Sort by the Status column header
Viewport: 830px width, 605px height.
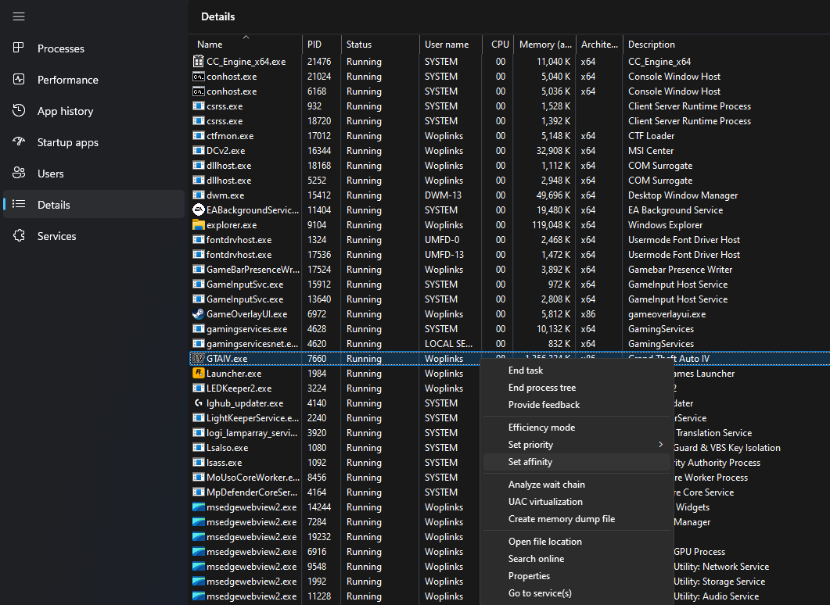[x=380, y=45]
